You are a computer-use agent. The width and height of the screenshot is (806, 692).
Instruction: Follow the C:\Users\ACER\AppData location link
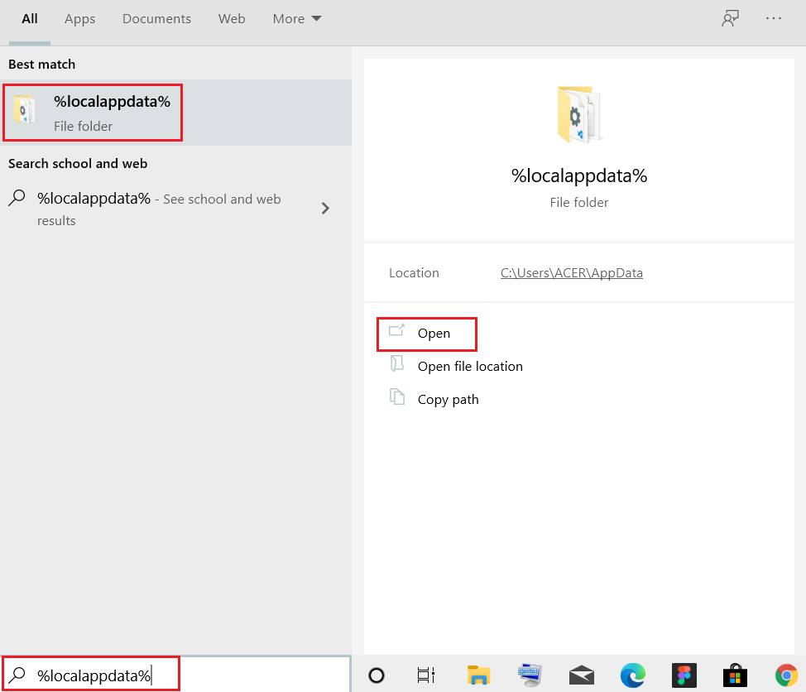coord(571,272)
